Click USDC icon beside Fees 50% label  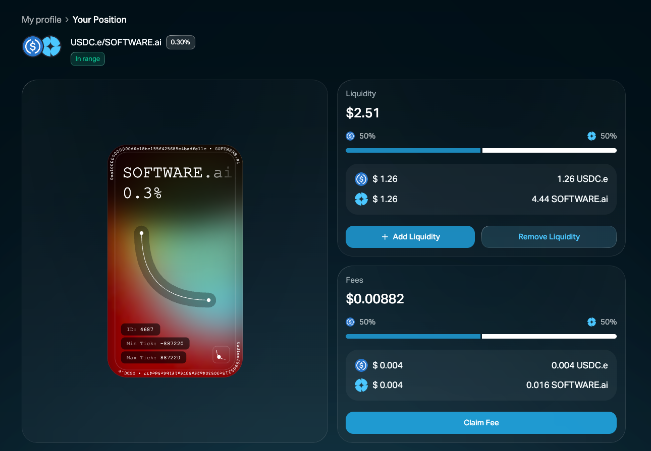(350, 322)
